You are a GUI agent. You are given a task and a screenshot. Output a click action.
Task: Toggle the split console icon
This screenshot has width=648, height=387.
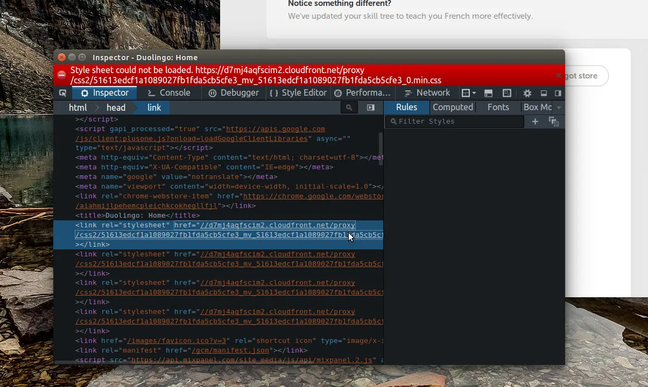[x=488, y=93]
